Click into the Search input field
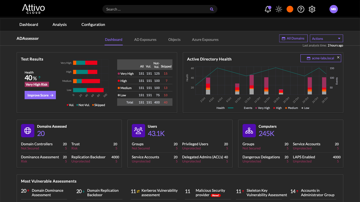Viewport: 360px width, 202px height. [x=155, y=9]
